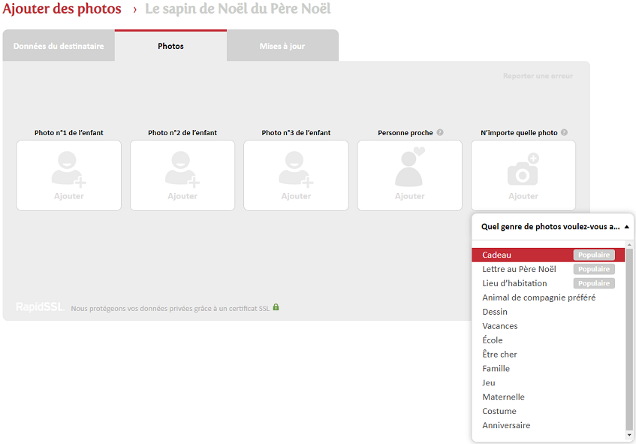
Task: Click Reporter une erreur link
Action: [x=538, y=76]
